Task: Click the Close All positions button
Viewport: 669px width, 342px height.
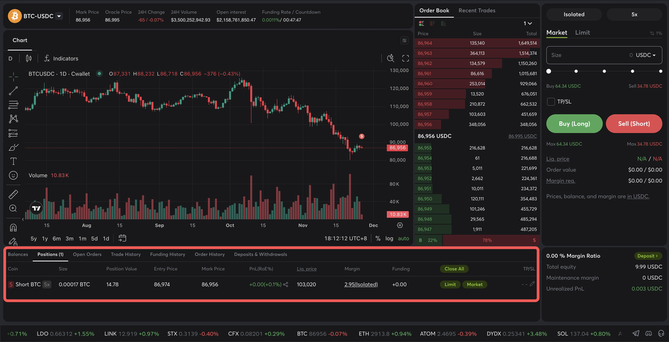Action: click(x=454, y=269)
